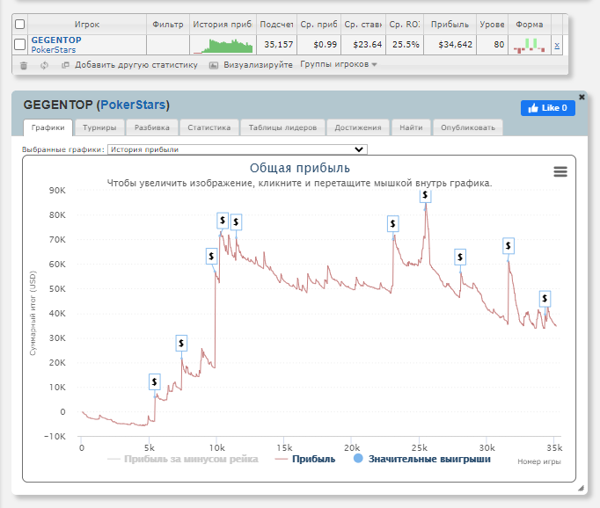Click the dollar marker at 60K near 10k games

pyautogui.click(x=211, y=256)
